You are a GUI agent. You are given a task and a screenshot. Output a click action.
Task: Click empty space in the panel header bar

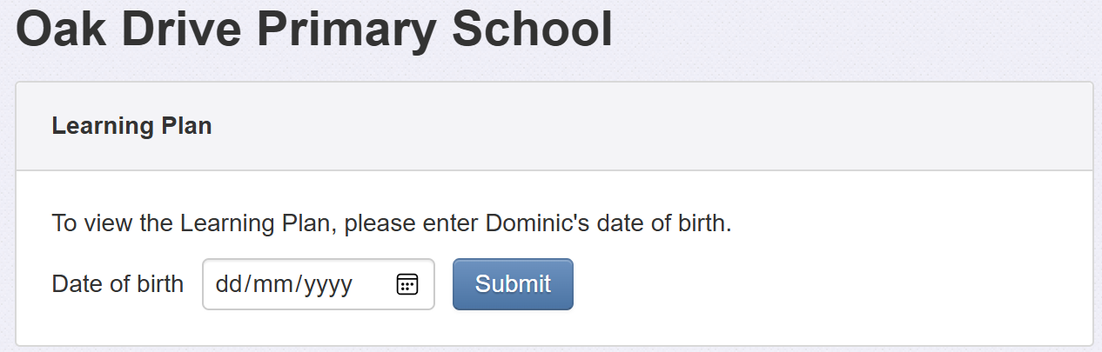pyautogui.click(x=653, y=126)
